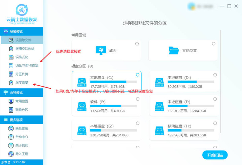This screenshot has width=242, height=165.
Task: Open 磁盘分区 wizard option
Action: (22, 110)
